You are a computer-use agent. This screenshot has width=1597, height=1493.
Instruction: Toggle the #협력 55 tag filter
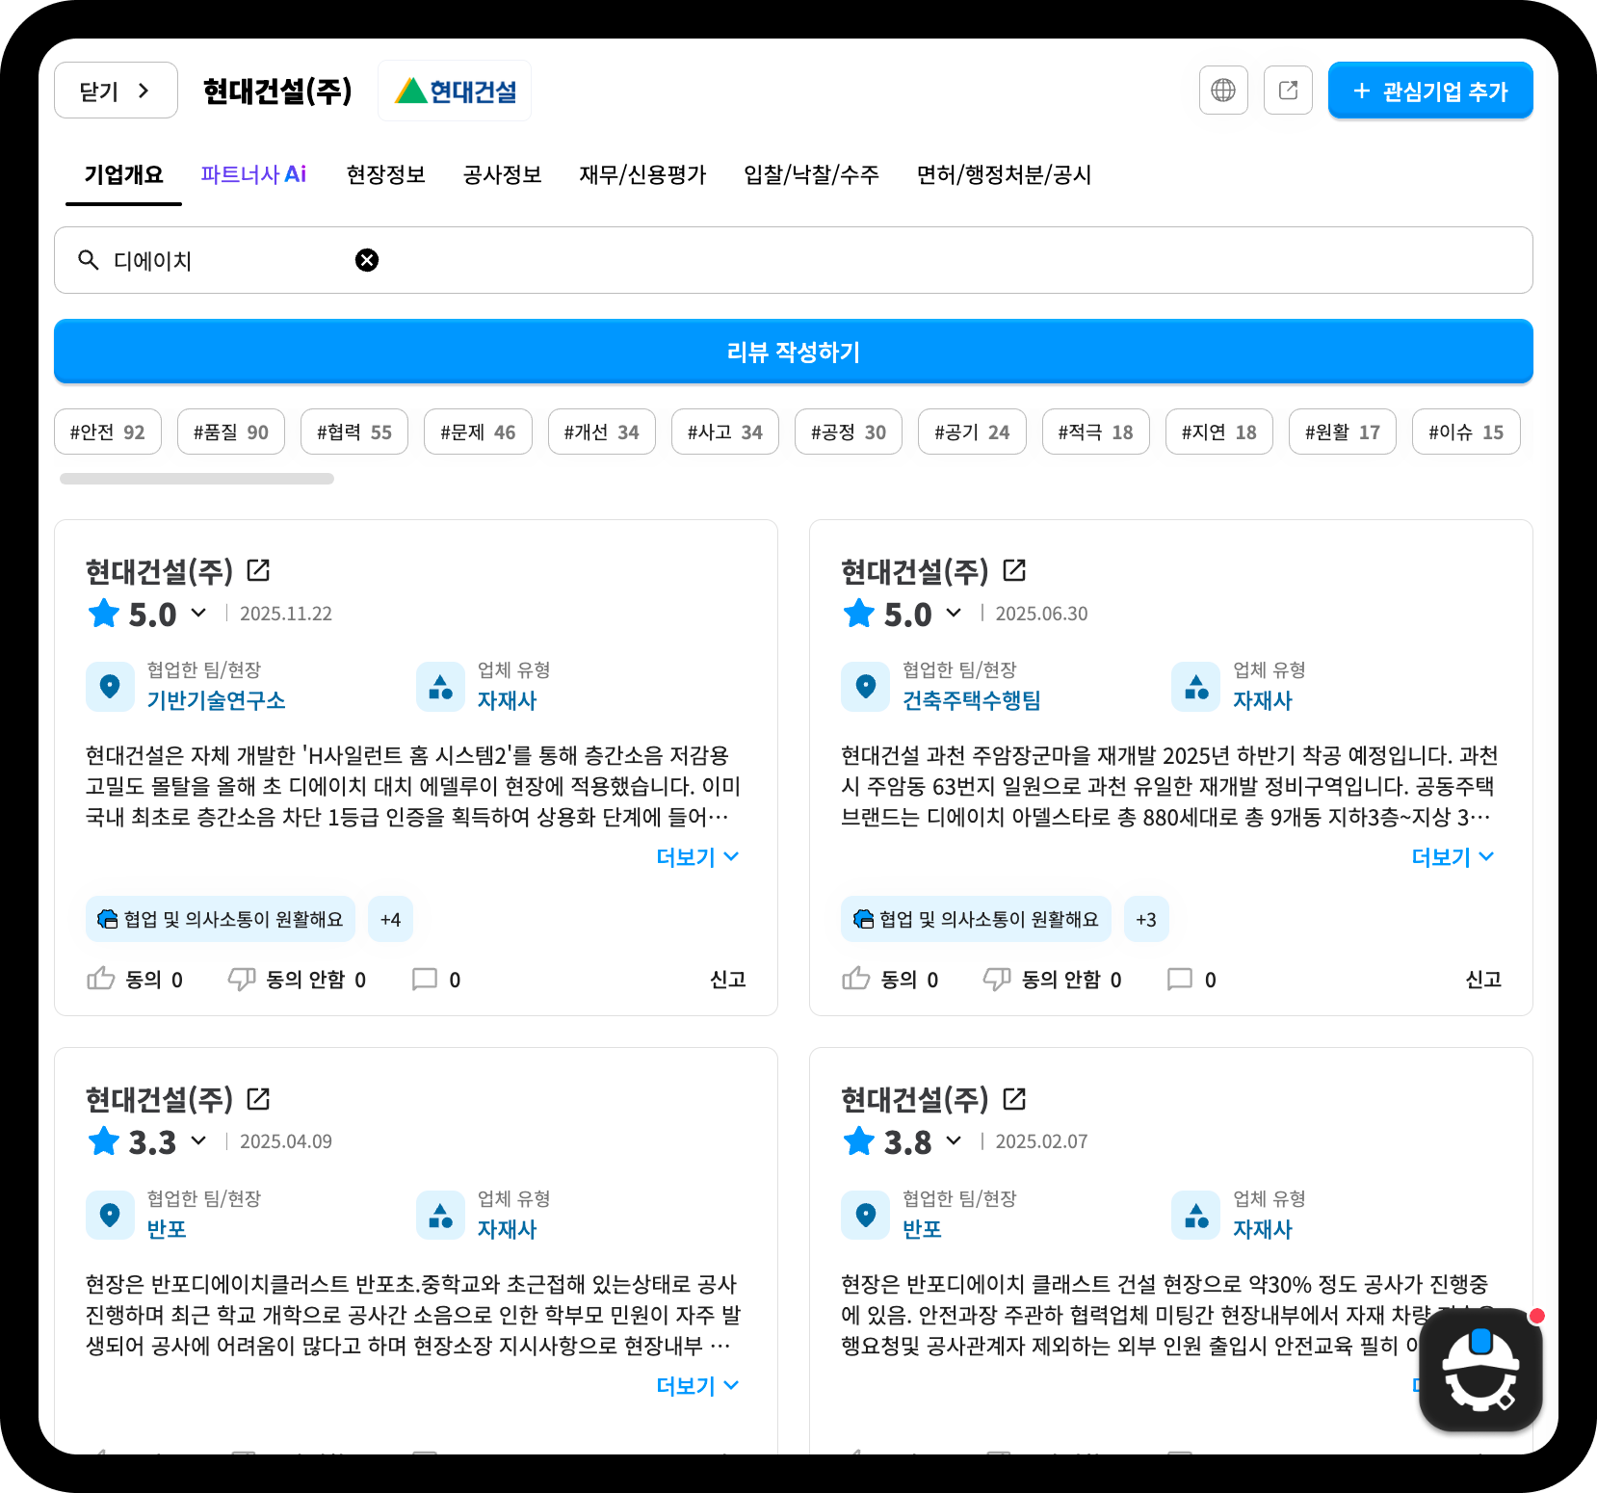pos(354,432)
